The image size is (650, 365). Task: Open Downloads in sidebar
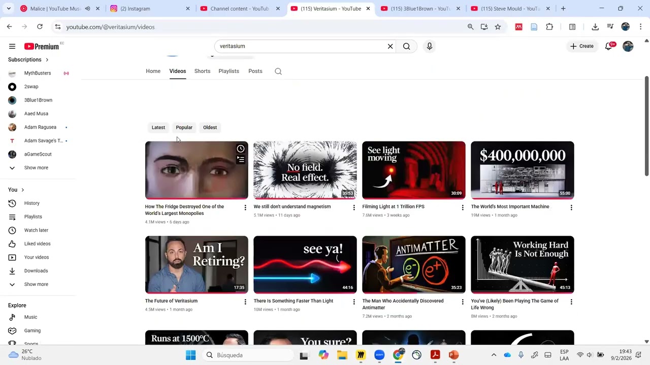[36, 271]
